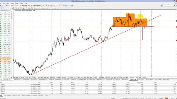Switch timeframe to MN
Screen dimensions: 177x99
(58, 8)
